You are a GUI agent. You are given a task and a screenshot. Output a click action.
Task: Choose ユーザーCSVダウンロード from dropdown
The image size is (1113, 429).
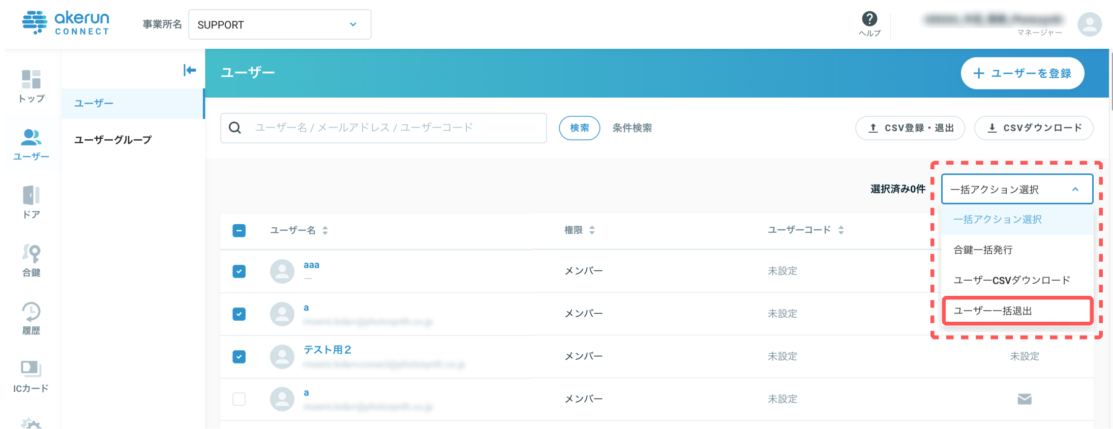1017,280
